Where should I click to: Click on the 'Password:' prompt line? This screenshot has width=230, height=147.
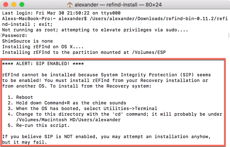[x=14, y=35]
